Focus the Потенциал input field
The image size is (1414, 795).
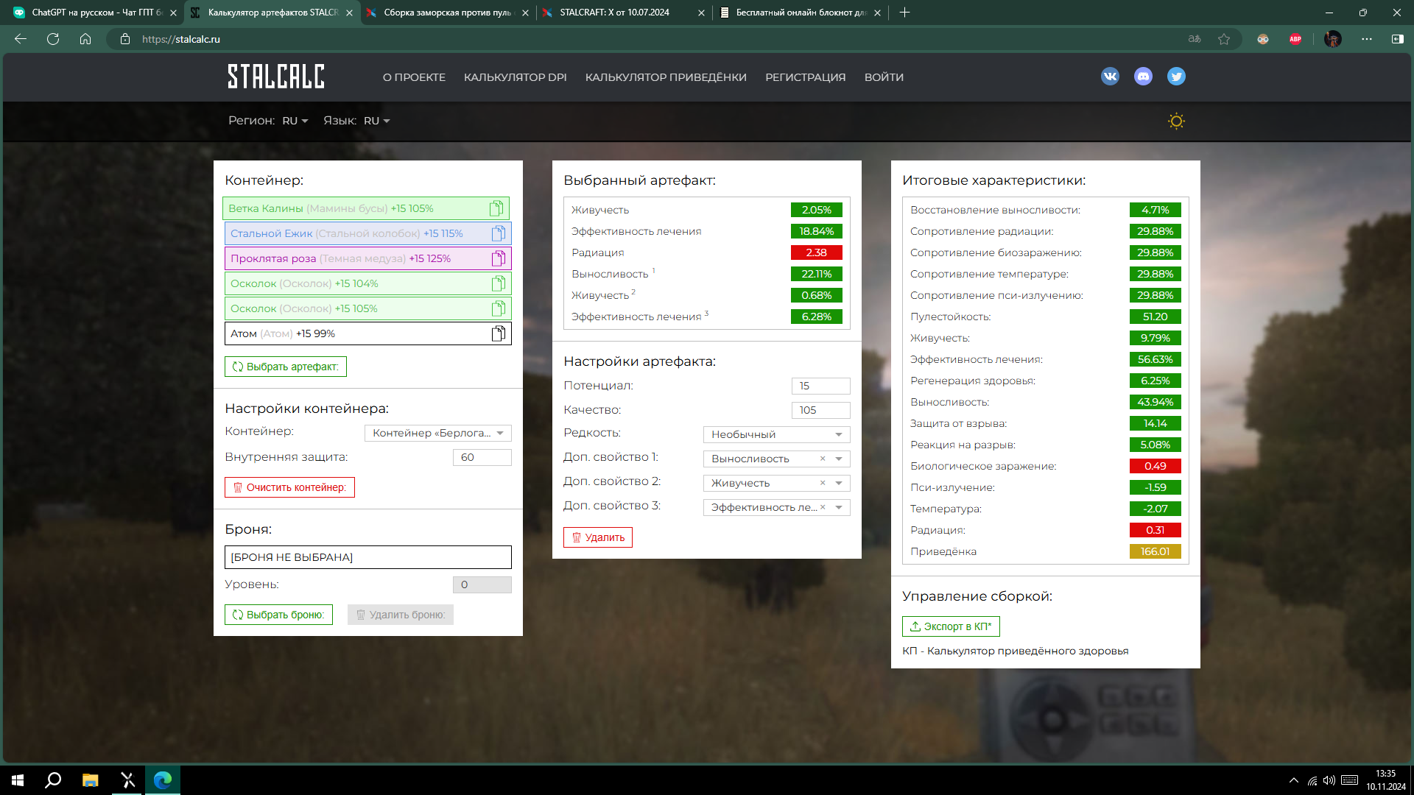(821, 386)
